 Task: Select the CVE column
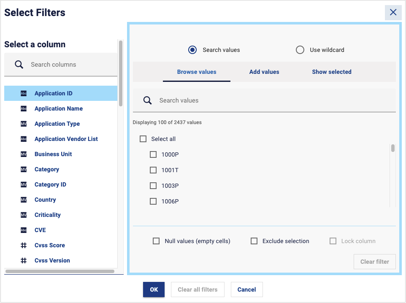point(61,230)
